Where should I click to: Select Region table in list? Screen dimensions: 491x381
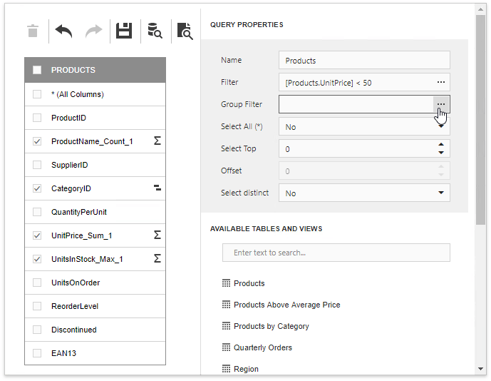point(246,369)
